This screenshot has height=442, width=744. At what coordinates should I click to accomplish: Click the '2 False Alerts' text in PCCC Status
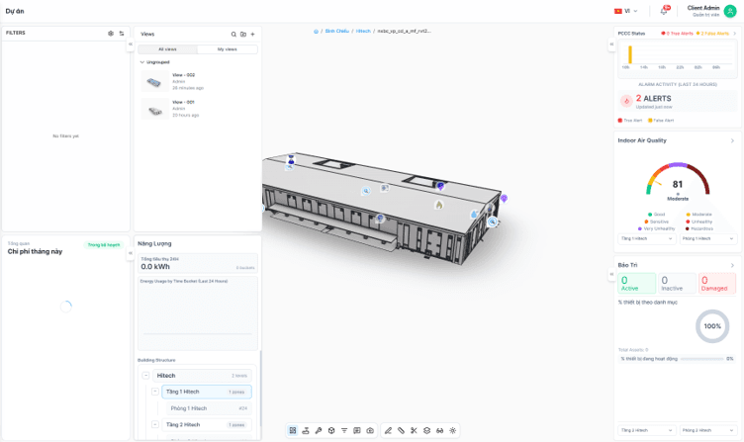click(714, 34)
